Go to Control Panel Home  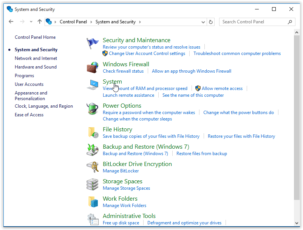pyautogui.click(x=35, y=37)
